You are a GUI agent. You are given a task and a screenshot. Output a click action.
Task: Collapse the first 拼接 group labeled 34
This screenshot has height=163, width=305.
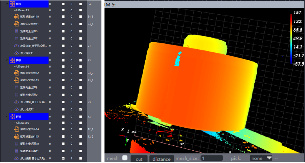click(7, 4)
